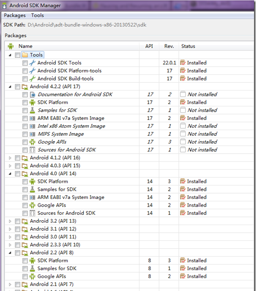Viewport: 256px width, 291px height.
Task: Check the Android 4.0 (API 14) checkbox
Action: coord(18,174)
